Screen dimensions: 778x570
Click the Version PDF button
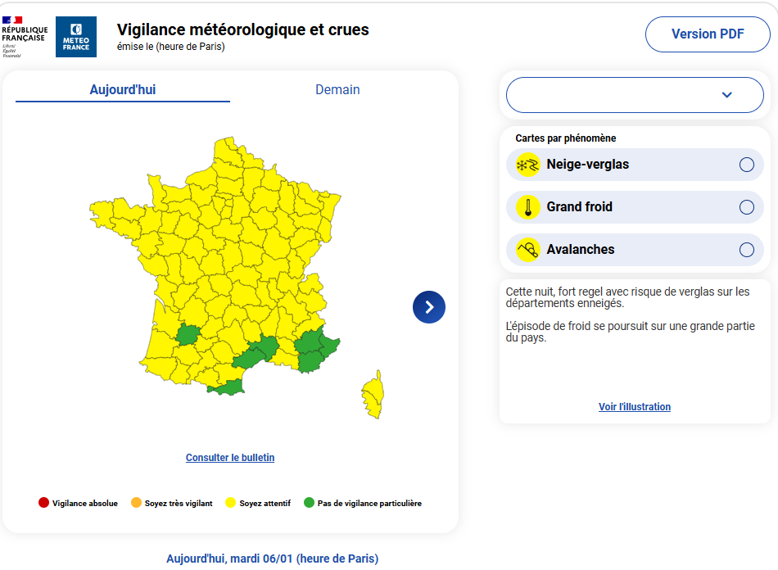(708, 34)
